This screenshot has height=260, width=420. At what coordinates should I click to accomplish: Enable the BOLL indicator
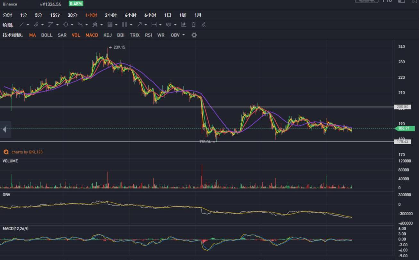tap(46, 35)
